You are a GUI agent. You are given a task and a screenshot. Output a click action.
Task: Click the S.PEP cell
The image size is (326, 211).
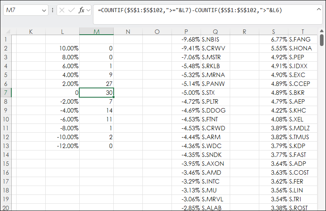pos(303,57)
